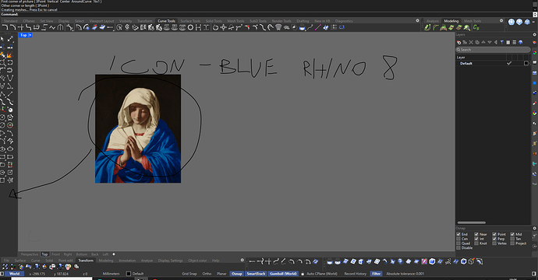Open the World coordinate system selector
The width and height of the screenshot is (538, 280).
click(14, 274)
